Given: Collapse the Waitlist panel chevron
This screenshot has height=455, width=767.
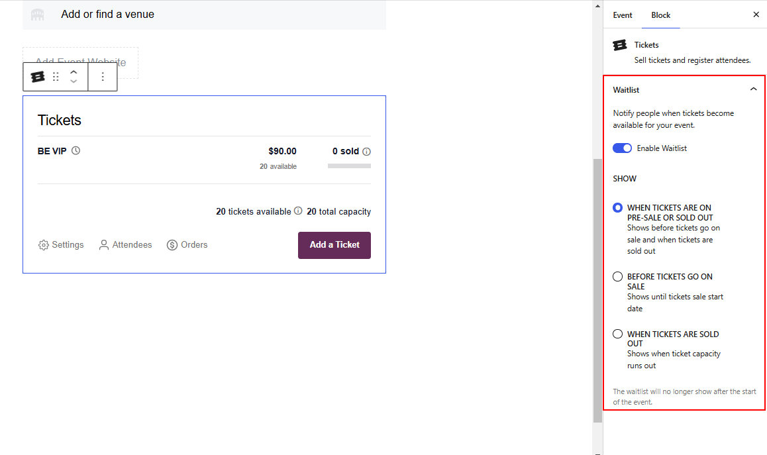Looking at the screenshot, I should [x=753, y=89].
